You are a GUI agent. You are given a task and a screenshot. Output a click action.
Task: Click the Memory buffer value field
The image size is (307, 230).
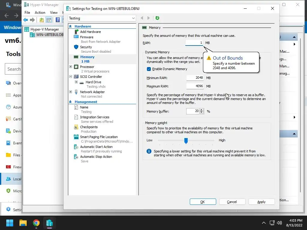coord(193,111)
